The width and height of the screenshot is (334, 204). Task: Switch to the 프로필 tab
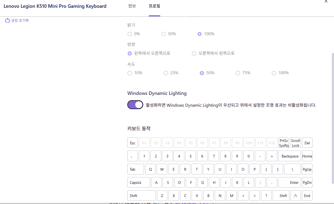click(x=154, y=6)
